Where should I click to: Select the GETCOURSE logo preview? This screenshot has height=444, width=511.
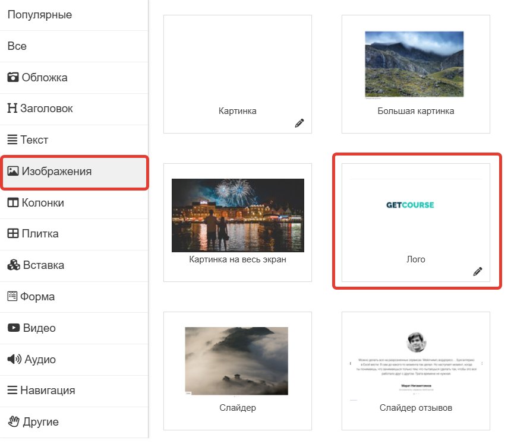[x=411, y=205]
